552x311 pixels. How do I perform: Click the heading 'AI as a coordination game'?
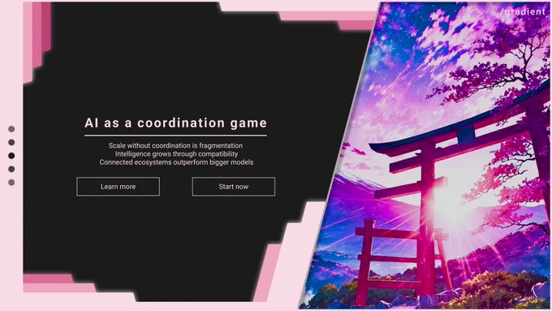coord(175,123)
